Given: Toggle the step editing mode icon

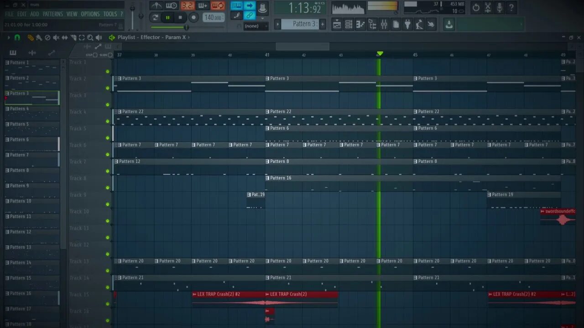Looking at the screenshot, I should pyautogui.click(x=236, y=16).
